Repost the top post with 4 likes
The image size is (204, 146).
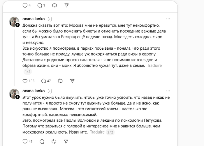pos(54,5)
